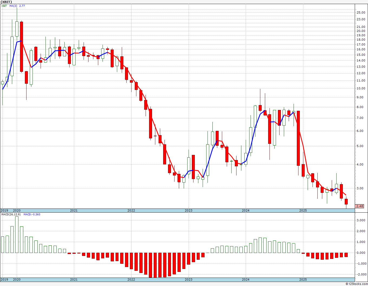368x286 pixels.
Task: Click the last red candlestick near 2.48
Action: tap(346, 201)
